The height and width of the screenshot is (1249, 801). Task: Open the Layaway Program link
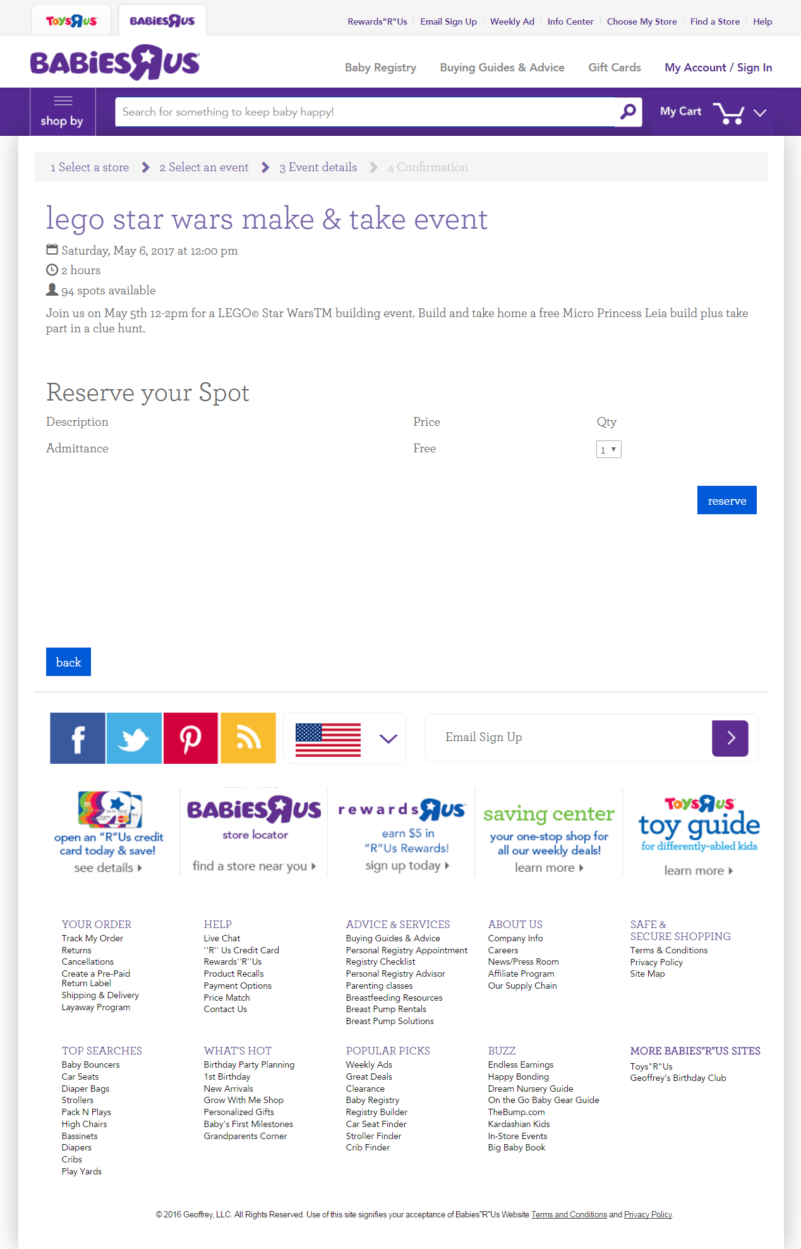(96, 1007)
